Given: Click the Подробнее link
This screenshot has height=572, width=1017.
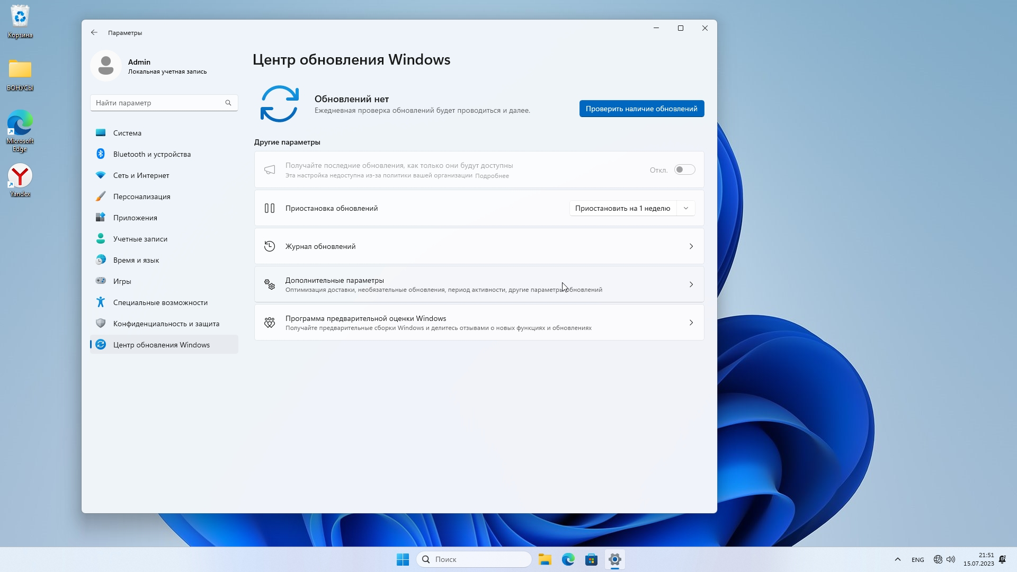Looking at the screenshot, I should coord(492,176).
